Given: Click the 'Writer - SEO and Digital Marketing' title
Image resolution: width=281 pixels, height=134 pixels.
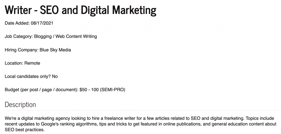Looking at the screenshot, I should [80, 10].
